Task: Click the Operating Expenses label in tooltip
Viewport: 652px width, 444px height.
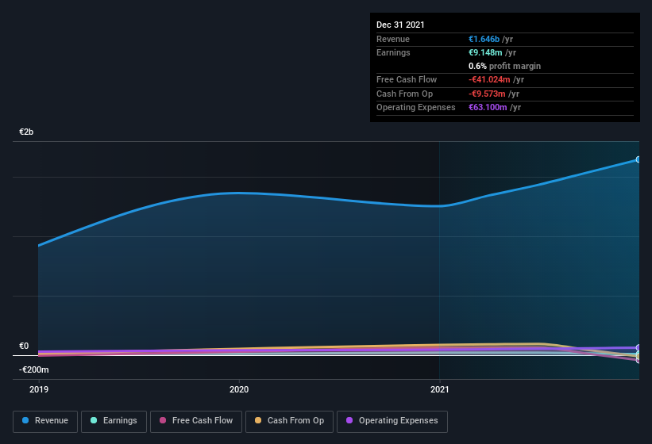Action: pyautogui.click(x=416, y=108)
